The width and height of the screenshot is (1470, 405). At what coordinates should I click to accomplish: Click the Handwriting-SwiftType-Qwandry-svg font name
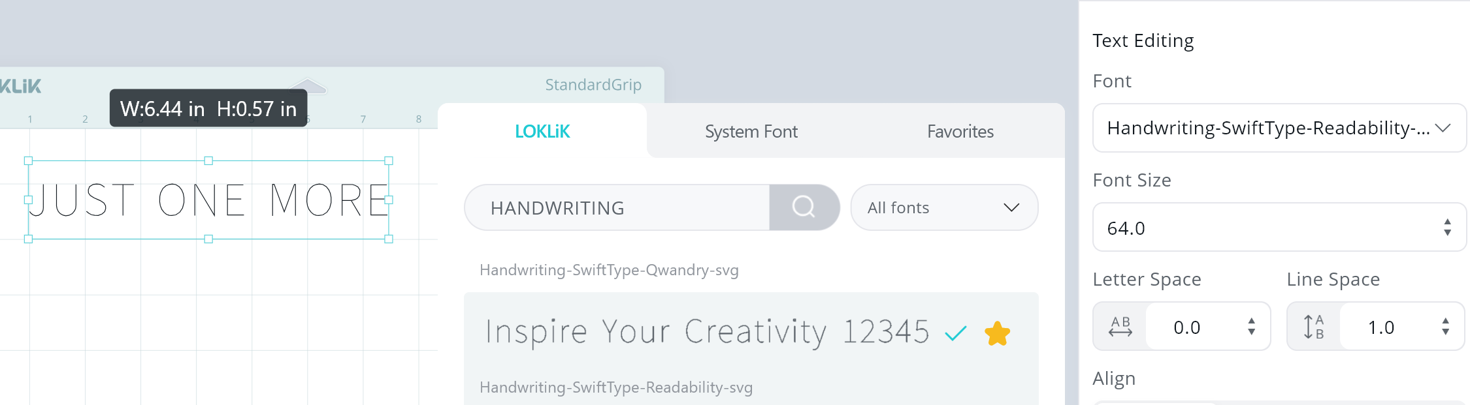tap(609, 270)
